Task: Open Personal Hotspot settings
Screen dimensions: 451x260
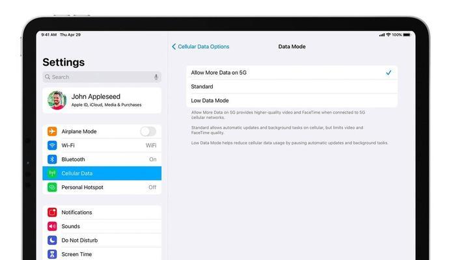Action: [102, 187]
